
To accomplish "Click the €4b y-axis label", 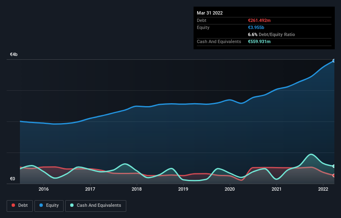I will tap(14, 54).
